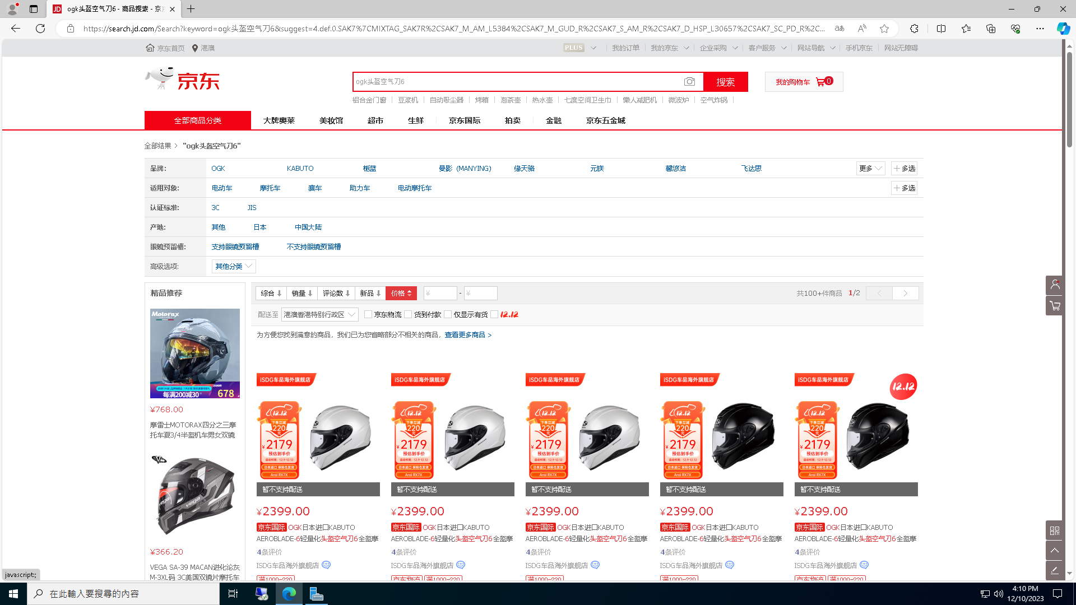1076x605 pixels.
Task: Click the location pin 港澳
Action: coord(203,48)
